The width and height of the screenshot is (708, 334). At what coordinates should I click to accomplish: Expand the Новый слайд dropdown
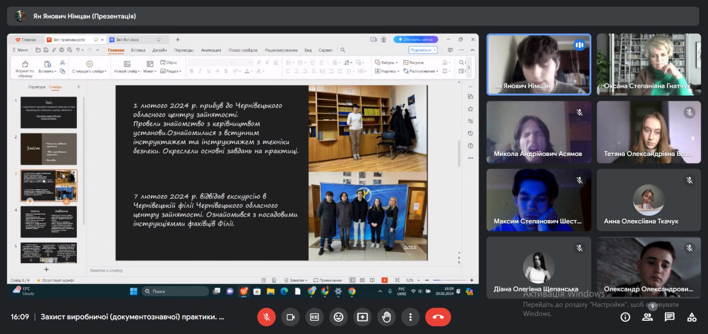(x=127, y=71)
